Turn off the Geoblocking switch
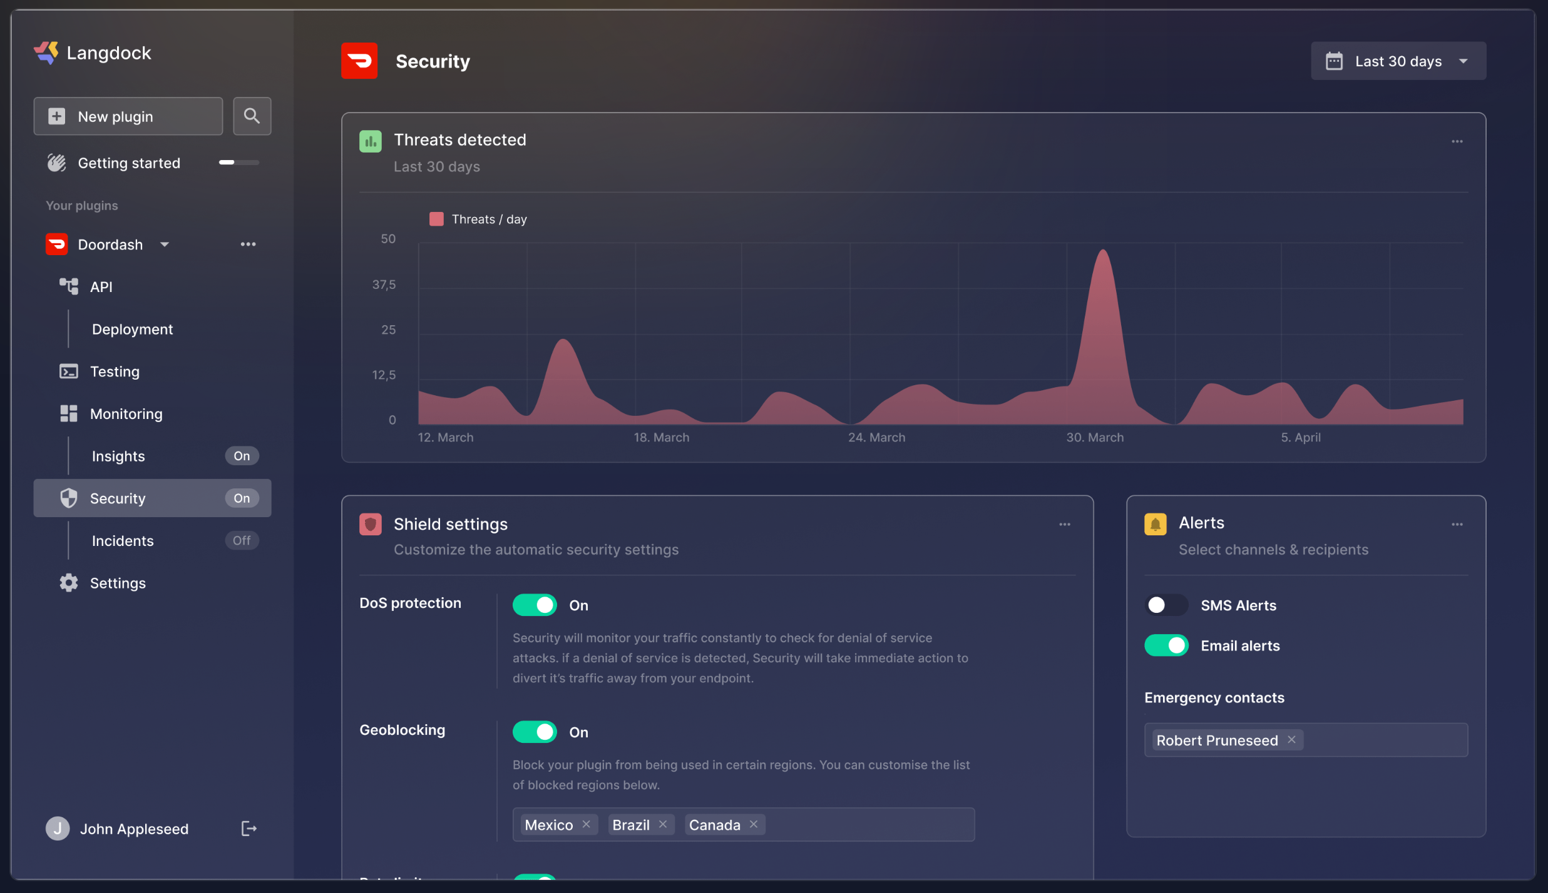Screen dimensions: 1548x893 click(535, 732)
